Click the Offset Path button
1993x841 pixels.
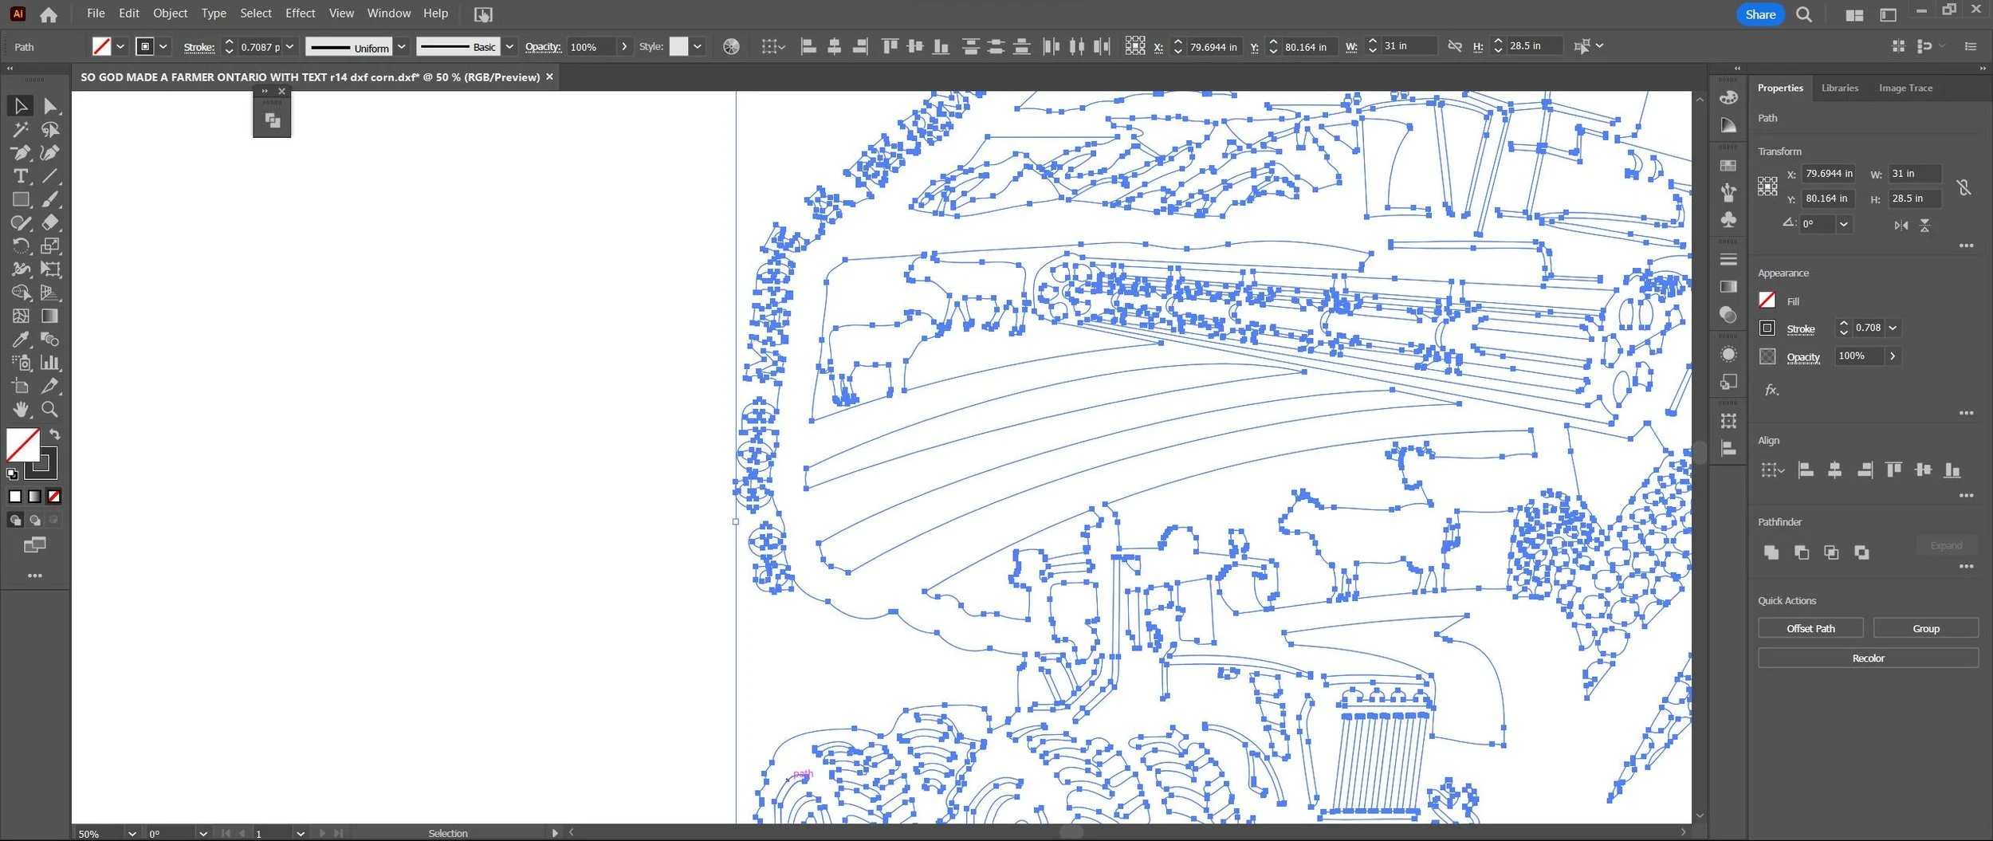(1810, 628)
